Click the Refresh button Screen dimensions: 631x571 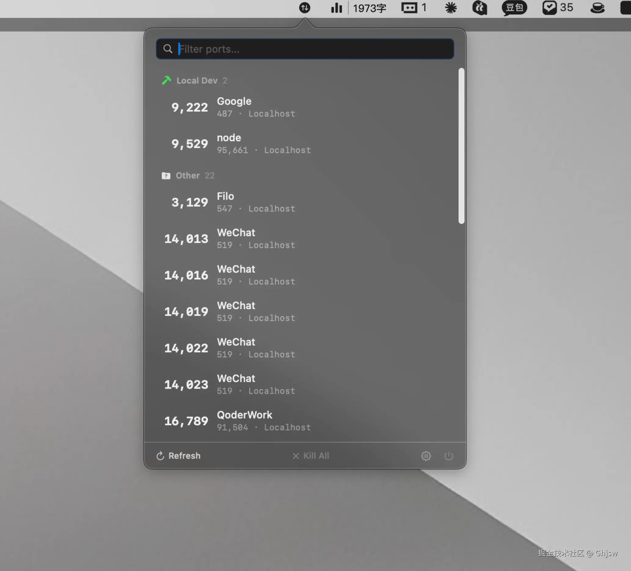click(x=178, y=456)
